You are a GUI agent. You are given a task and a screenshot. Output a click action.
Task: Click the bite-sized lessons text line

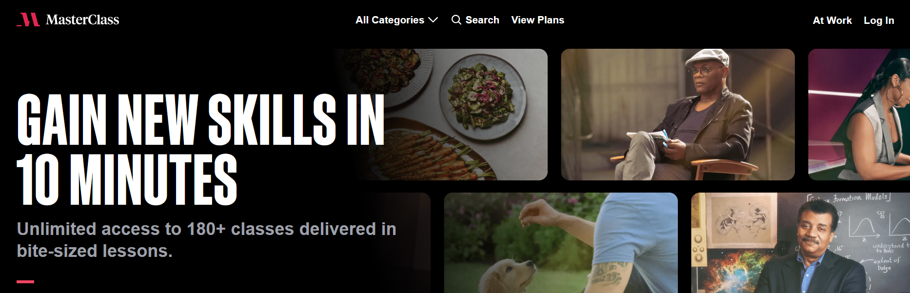(95, 251)
